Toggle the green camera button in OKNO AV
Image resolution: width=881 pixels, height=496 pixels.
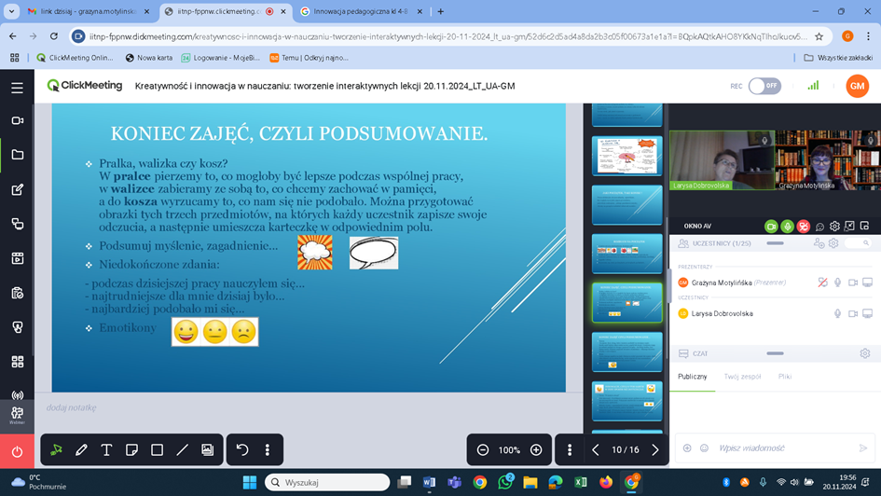771,226
